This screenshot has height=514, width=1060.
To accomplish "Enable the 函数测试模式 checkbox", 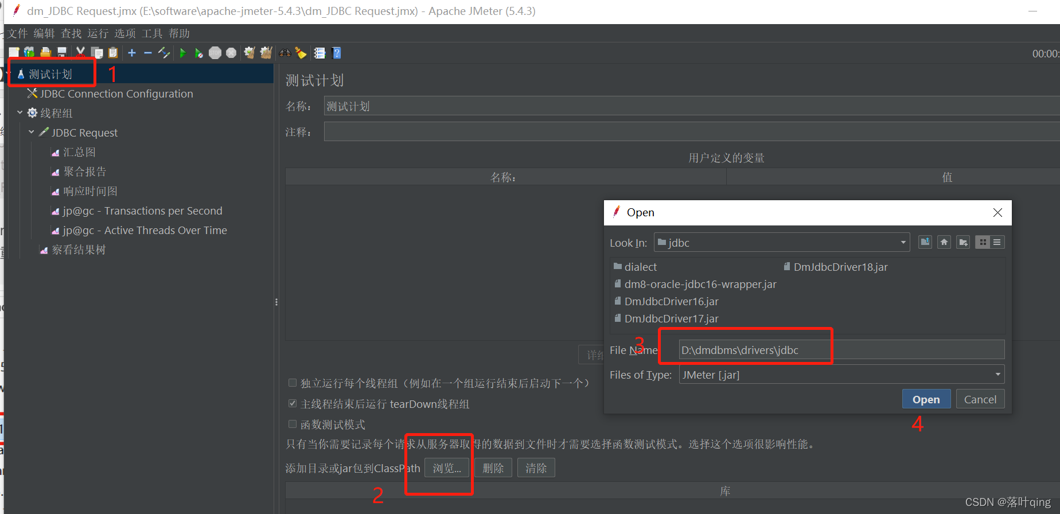I will (x=293, y=424).
